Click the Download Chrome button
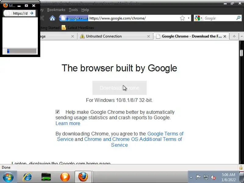 pyautogui.click(x=120, y=88)
